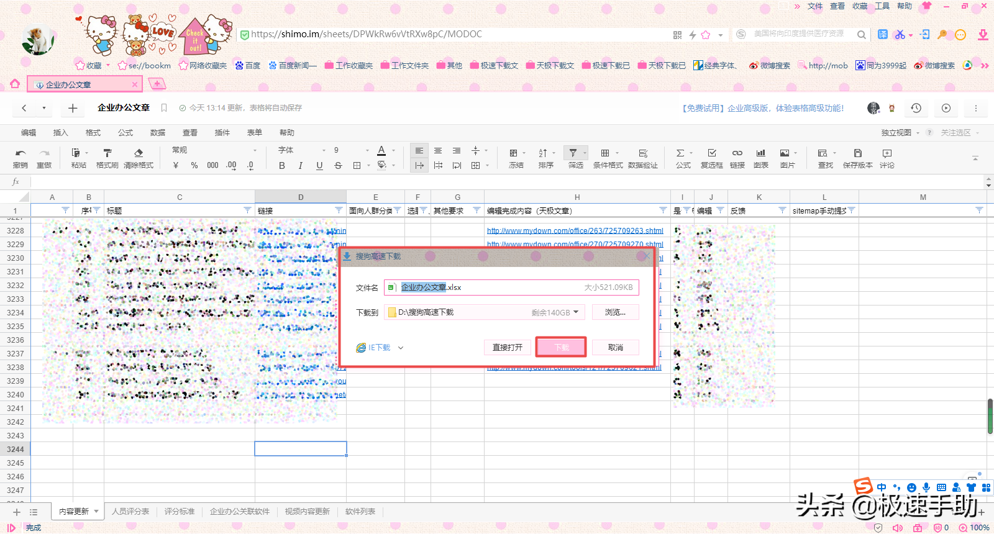Click the bookmark icon beside document title

[x=164, y=108]
